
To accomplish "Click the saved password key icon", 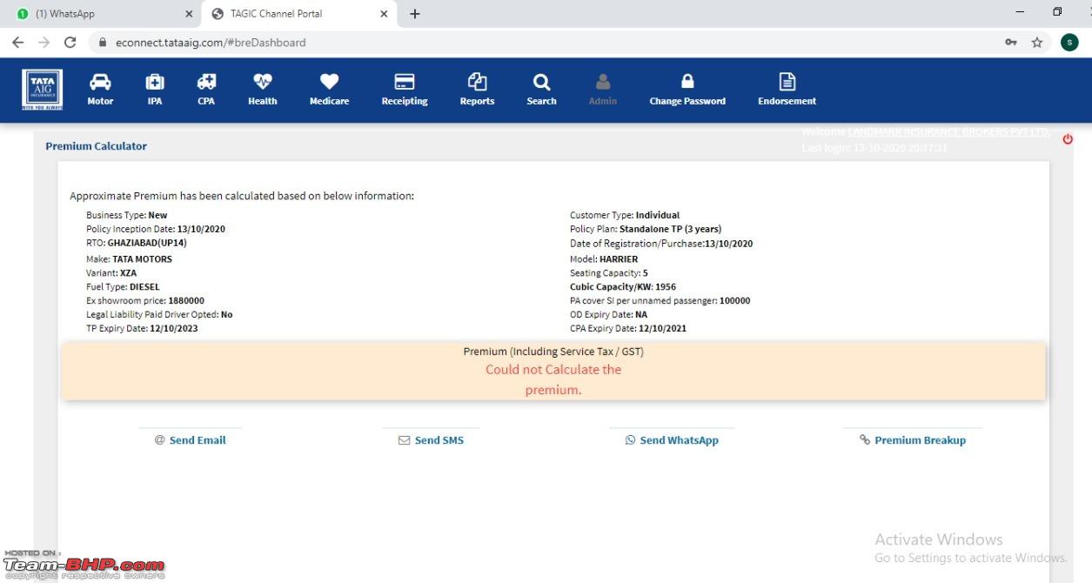I will [x=1011, y=42].
